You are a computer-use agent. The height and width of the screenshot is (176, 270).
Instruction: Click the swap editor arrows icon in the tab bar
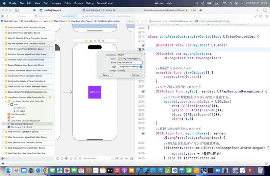pyautogui.click(x=256, y=16)
